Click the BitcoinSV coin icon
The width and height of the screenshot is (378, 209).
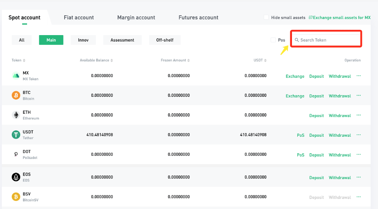coord(16,197)
